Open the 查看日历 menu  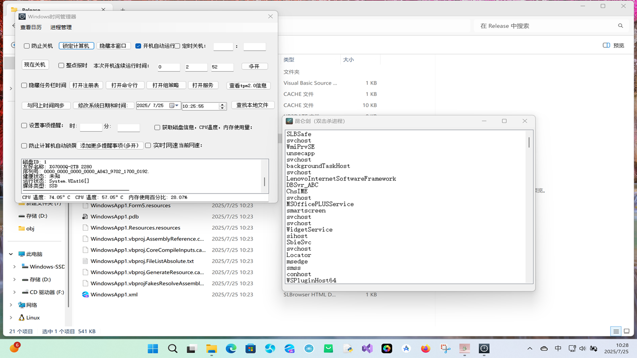31,27
